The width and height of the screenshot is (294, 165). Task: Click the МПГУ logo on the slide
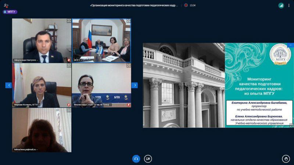280,54
